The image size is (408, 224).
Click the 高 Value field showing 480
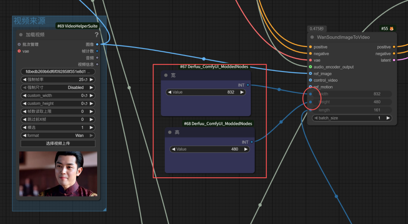click(x=210, y=149)
